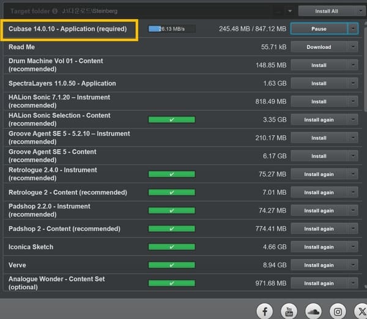Viewport: 367px width, 319px height.
Task: Click the completed progress bar for Verve
Action: pos(172,265)
